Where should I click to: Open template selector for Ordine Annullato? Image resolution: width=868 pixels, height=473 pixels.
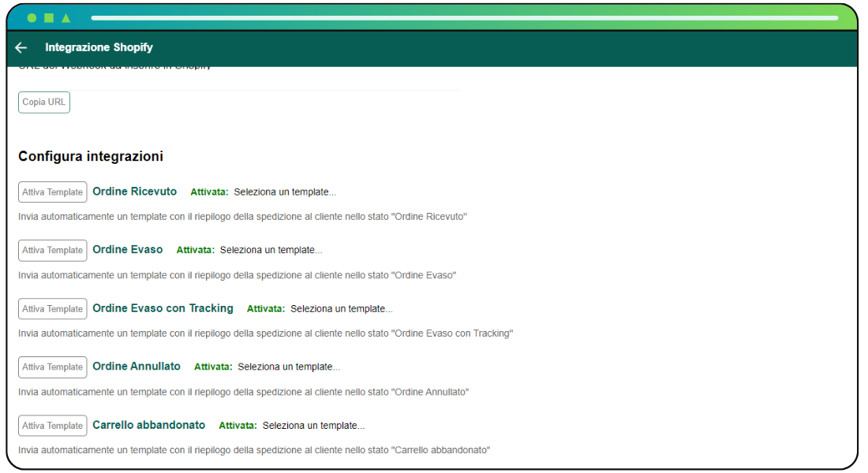tap(288, 367)
